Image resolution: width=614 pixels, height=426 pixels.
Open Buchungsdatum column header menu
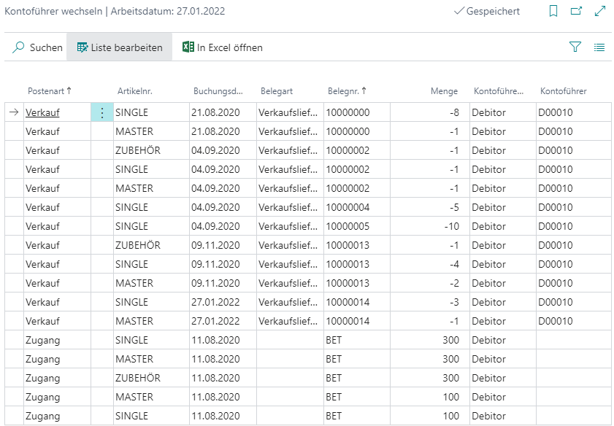218,91
